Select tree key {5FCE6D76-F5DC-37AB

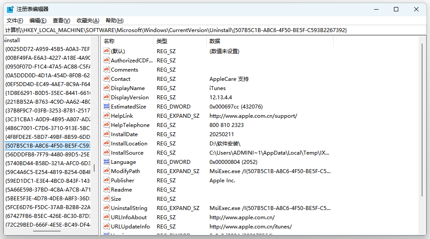[48, 207]
